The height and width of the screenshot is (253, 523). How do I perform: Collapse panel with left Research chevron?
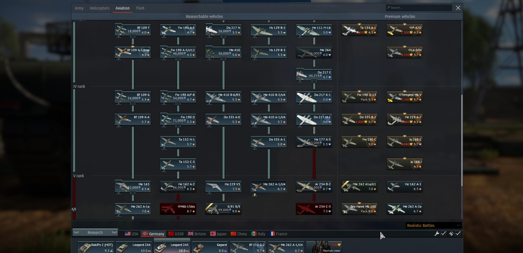(x=76, y=232)
